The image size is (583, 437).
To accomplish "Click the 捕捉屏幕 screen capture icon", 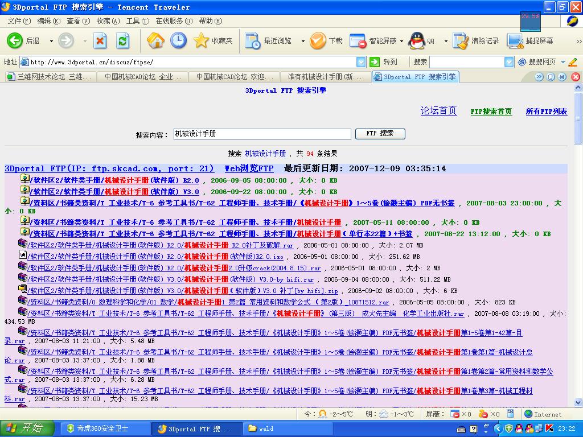I will (x=516, y=40).
